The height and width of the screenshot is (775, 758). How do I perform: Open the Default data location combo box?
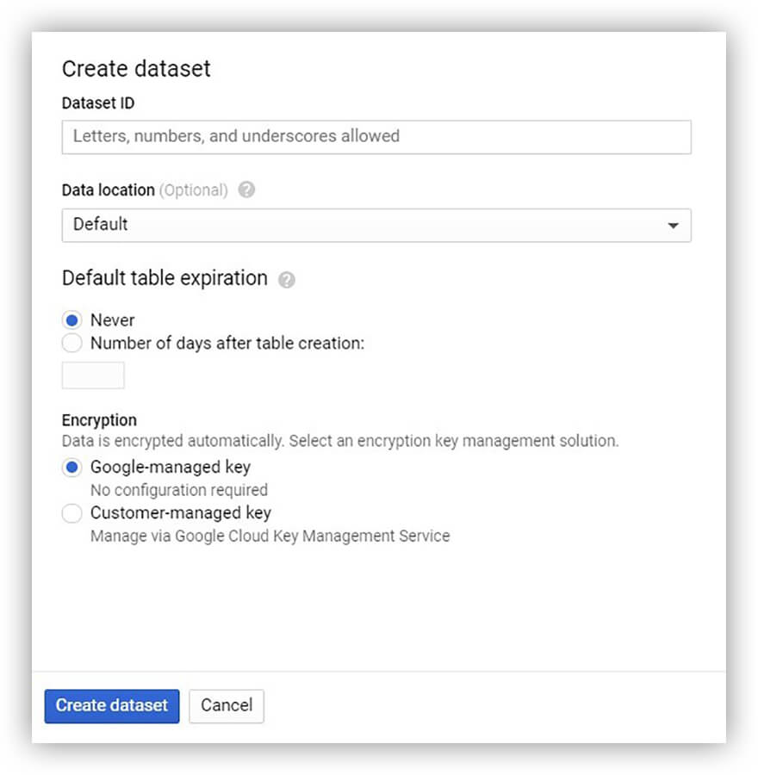(376, 226)
